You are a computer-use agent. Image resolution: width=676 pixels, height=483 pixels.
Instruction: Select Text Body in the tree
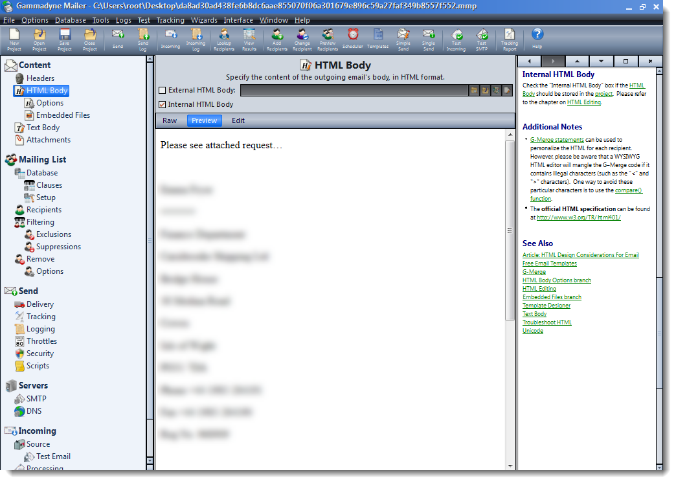pyautogui.click(x=43, y=128)
